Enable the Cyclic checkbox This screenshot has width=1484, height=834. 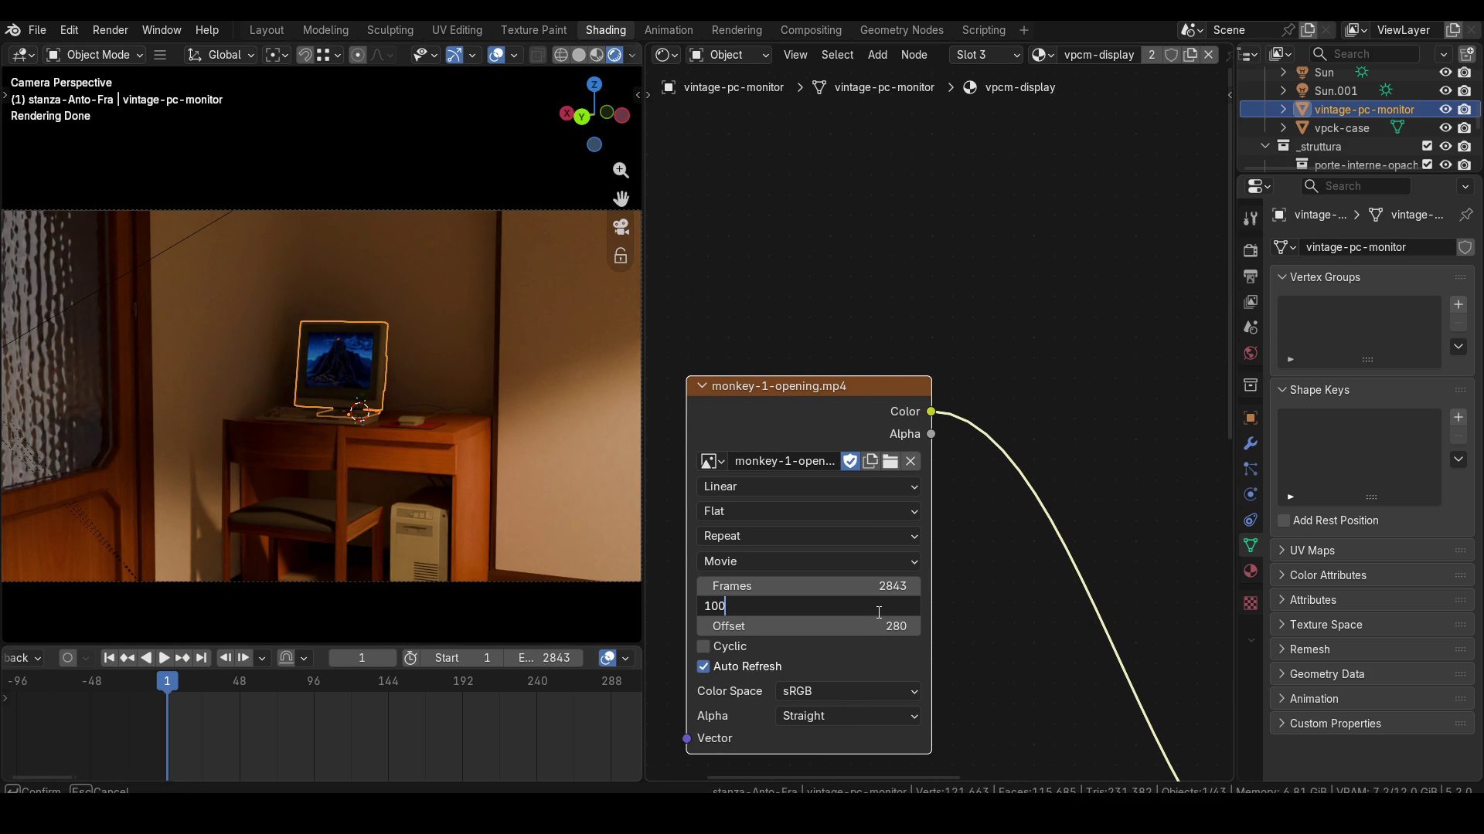703,646
